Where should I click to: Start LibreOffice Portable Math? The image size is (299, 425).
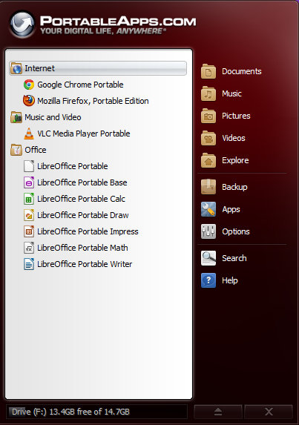[x=76, y=248]
